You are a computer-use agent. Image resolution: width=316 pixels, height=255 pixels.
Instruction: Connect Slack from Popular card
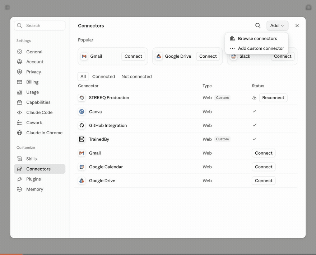283,56
